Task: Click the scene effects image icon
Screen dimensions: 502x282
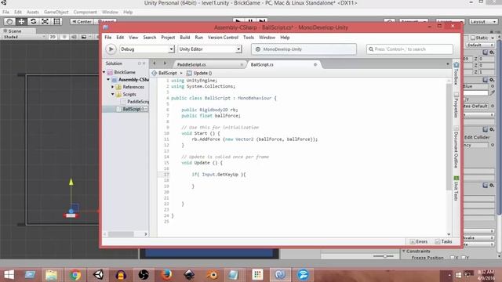Action: (x=84, y=37)
